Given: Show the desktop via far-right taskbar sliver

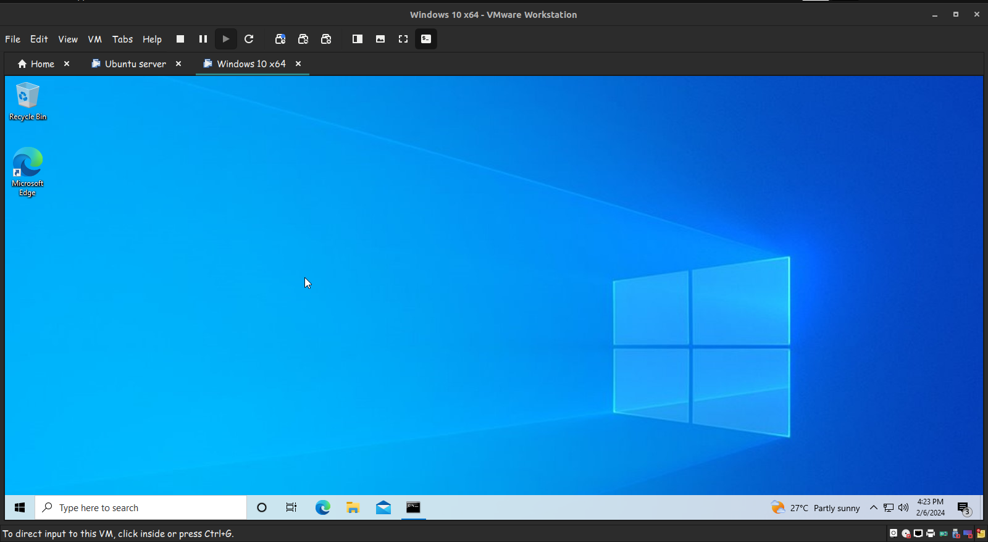Looking at the screenshot, I should [x=981, y=507].
